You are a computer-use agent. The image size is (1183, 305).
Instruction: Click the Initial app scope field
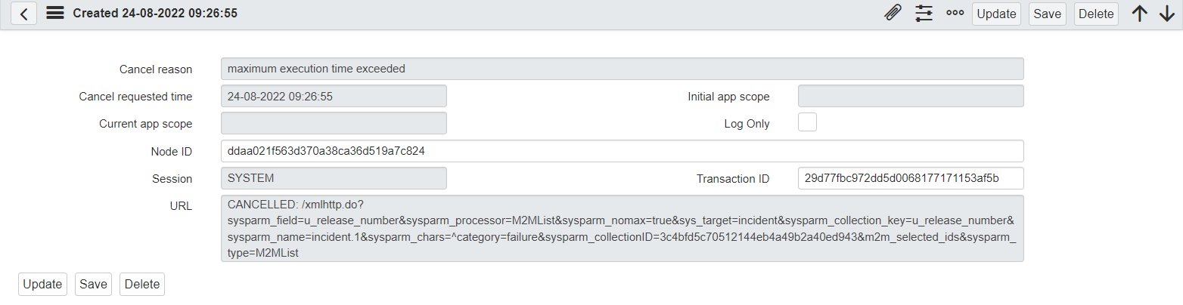pos(910,96)
